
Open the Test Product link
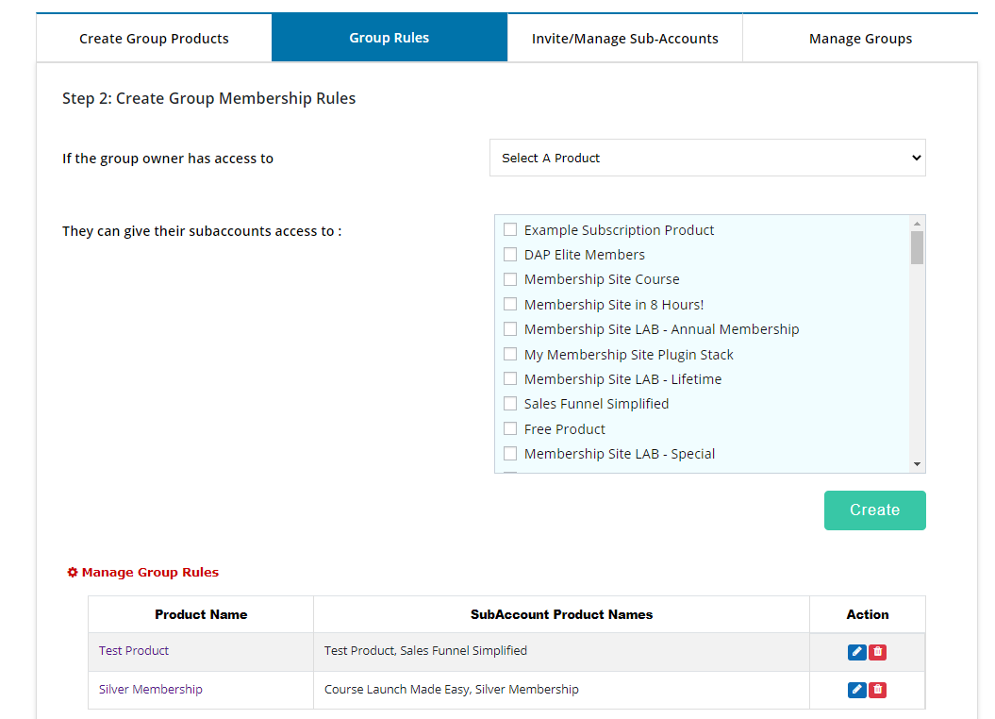click(134, 651)
